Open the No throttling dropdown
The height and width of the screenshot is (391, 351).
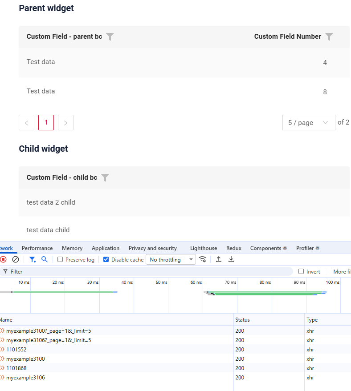pos(171,260)
